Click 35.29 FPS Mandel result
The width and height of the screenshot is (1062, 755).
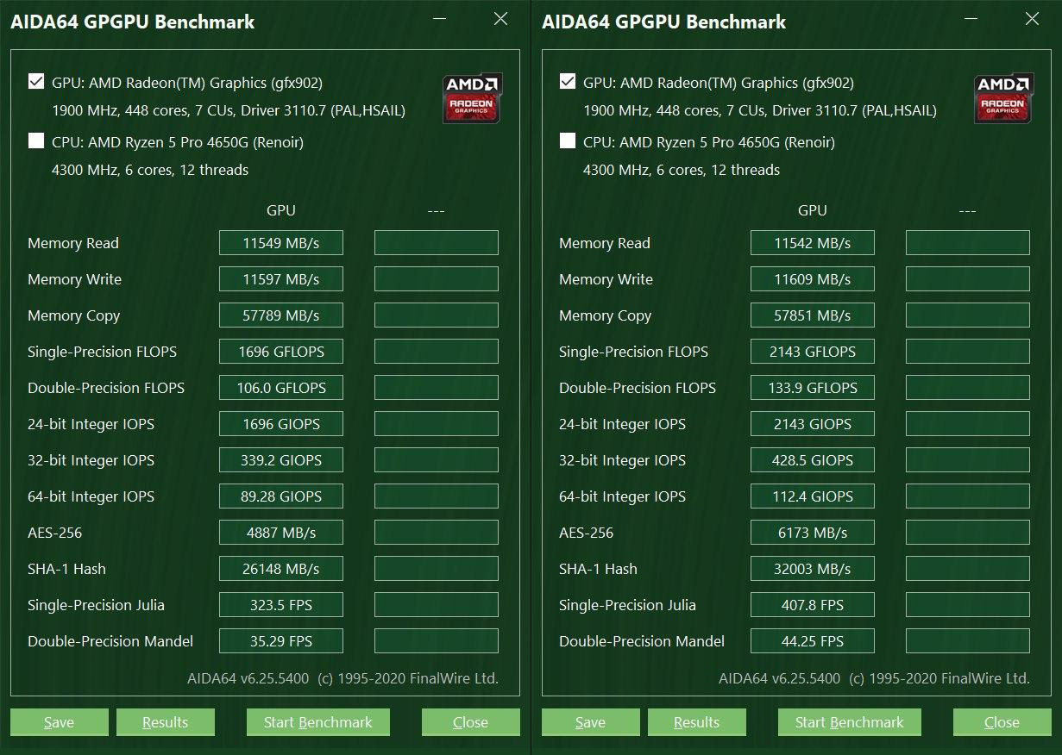click(x=281, y=641)
